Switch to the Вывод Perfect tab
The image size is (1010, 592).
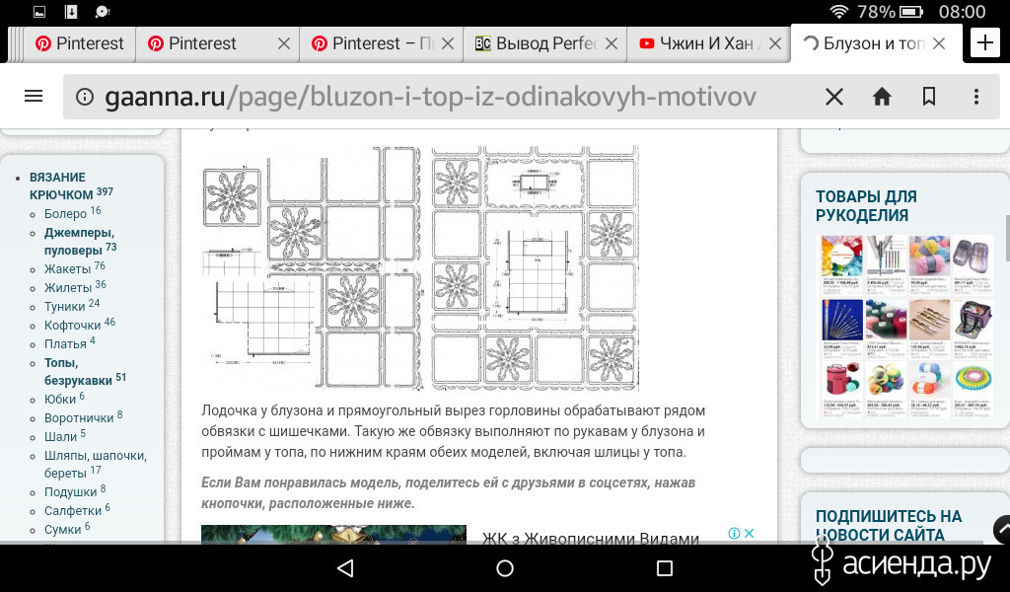pyautogui.click(x=544, y=43)
